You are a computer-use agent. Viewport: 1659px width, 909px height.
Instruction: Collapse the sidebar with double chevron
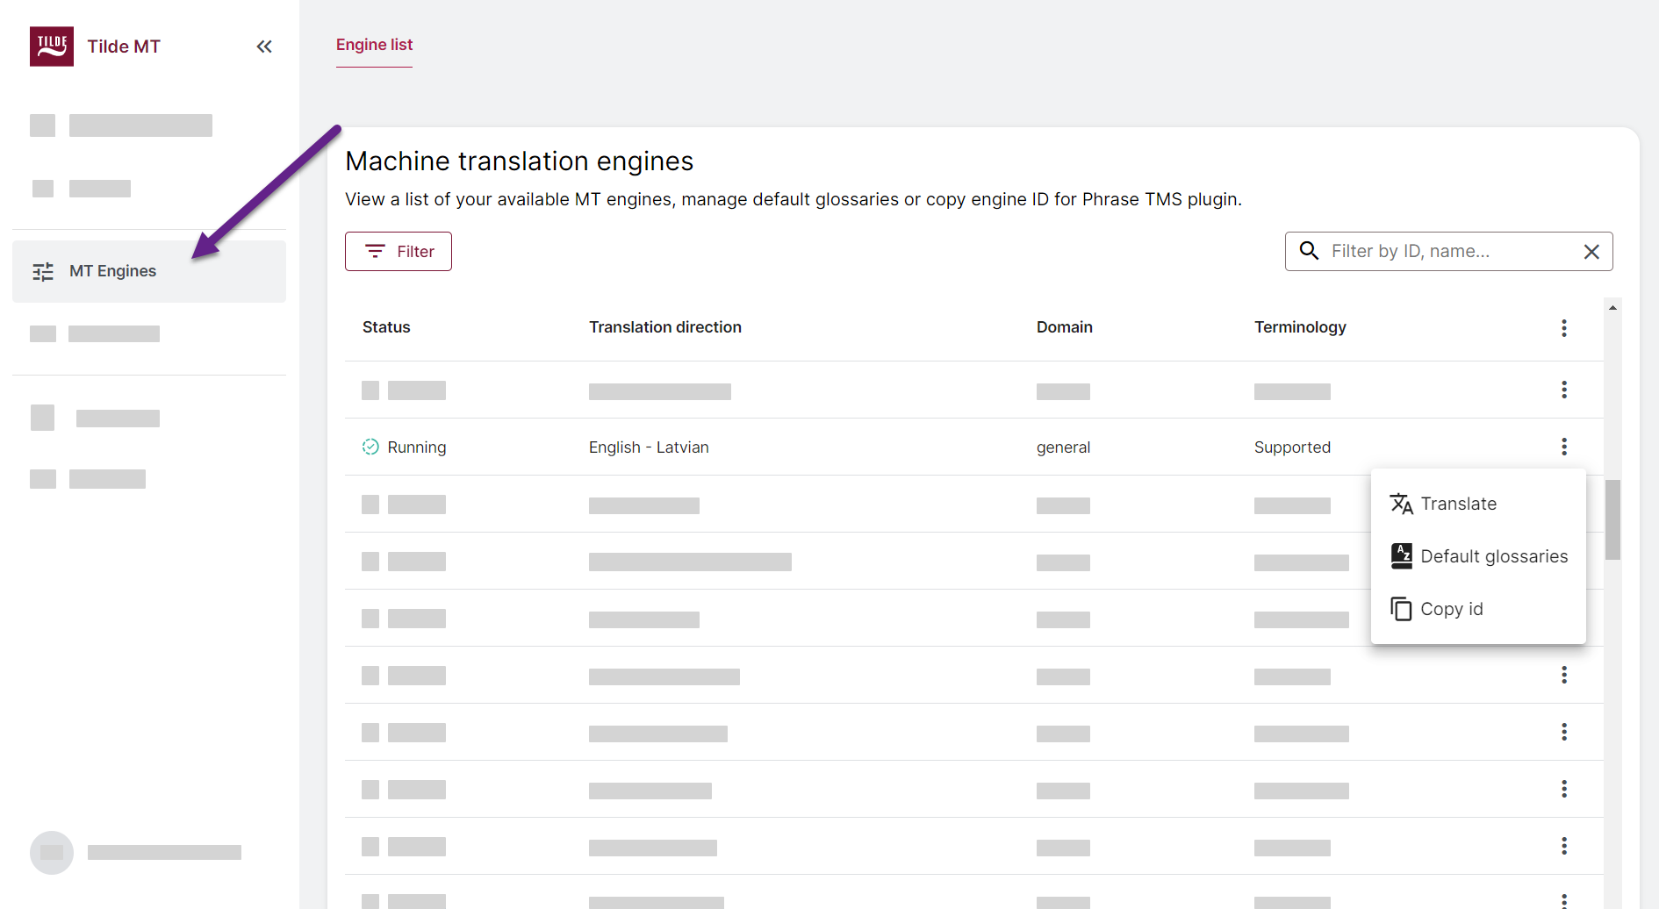click(264, 47)
